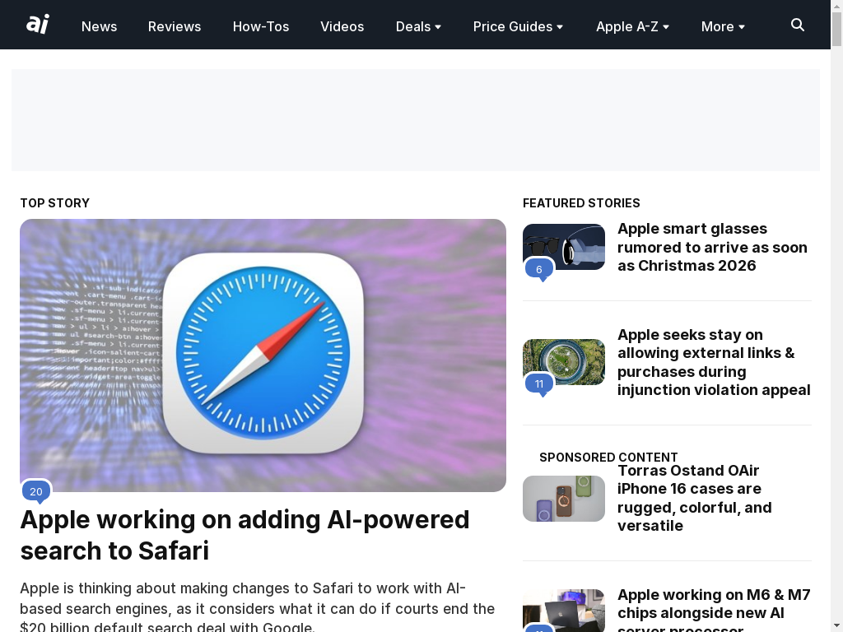The image size is (843, 632).
Task: Open headline "Apple working on adding AI-powered search to Safari"
Action: [245, 535]
